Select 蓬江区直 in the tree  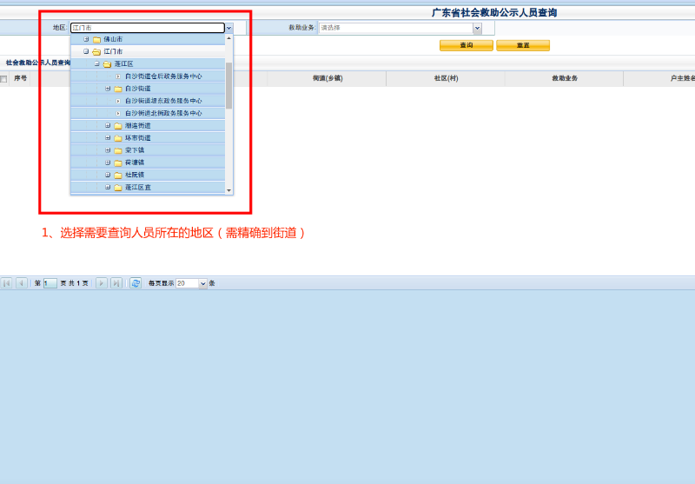coord(138,188)
